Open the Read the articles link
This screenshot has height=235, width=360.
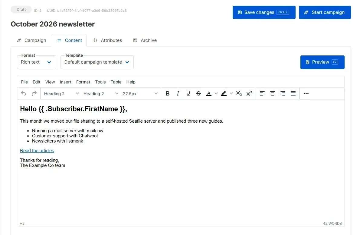pos(37,151)
